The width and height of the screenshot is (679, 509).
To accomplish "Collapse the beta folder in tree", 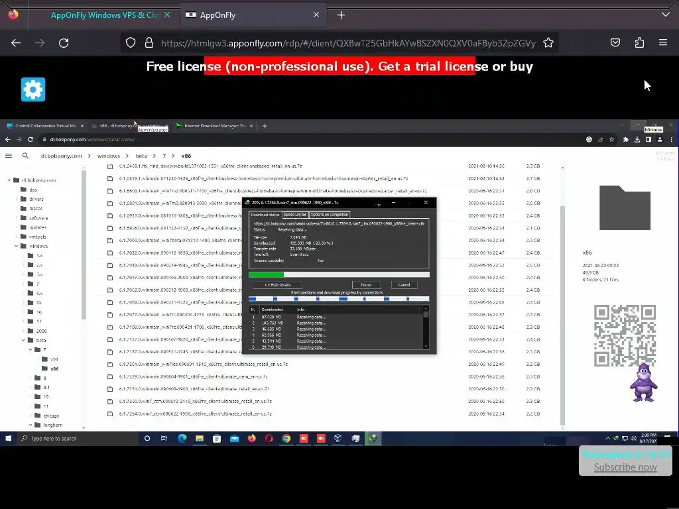I will [23, 340].
